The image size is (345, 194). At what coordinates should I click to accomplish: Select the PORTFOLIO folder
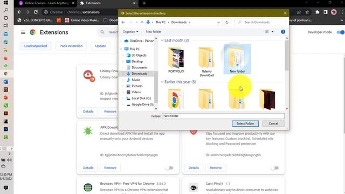point(176,60)
